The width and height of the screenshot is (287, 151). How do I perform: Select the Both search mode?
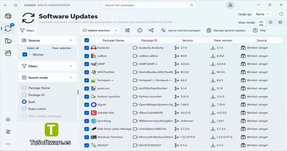coord(24,102)
